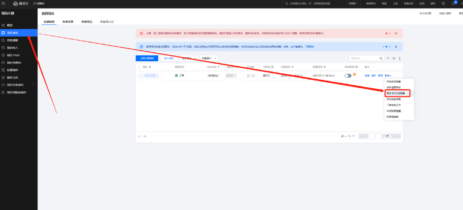
Task: Open the notification bell icon
Action: 453,3
